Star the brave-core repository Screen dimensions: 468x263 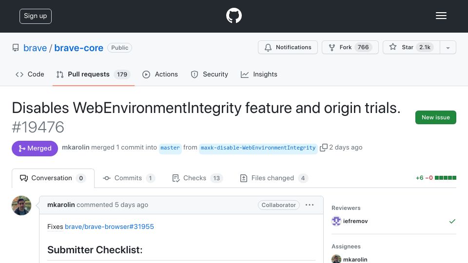coord(411,47)
